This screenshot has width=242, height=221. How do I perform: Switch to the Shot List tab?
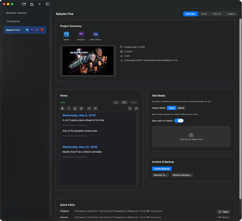click(x=217, y=14)
